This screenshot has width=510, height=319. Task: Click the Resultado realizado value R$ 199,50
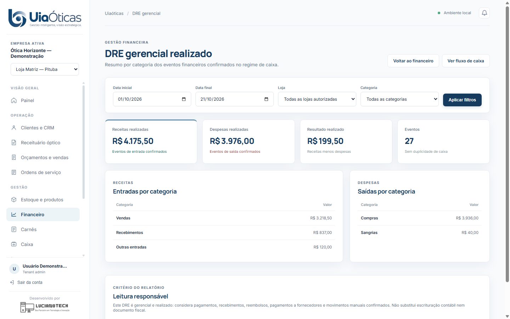[325, 141]
